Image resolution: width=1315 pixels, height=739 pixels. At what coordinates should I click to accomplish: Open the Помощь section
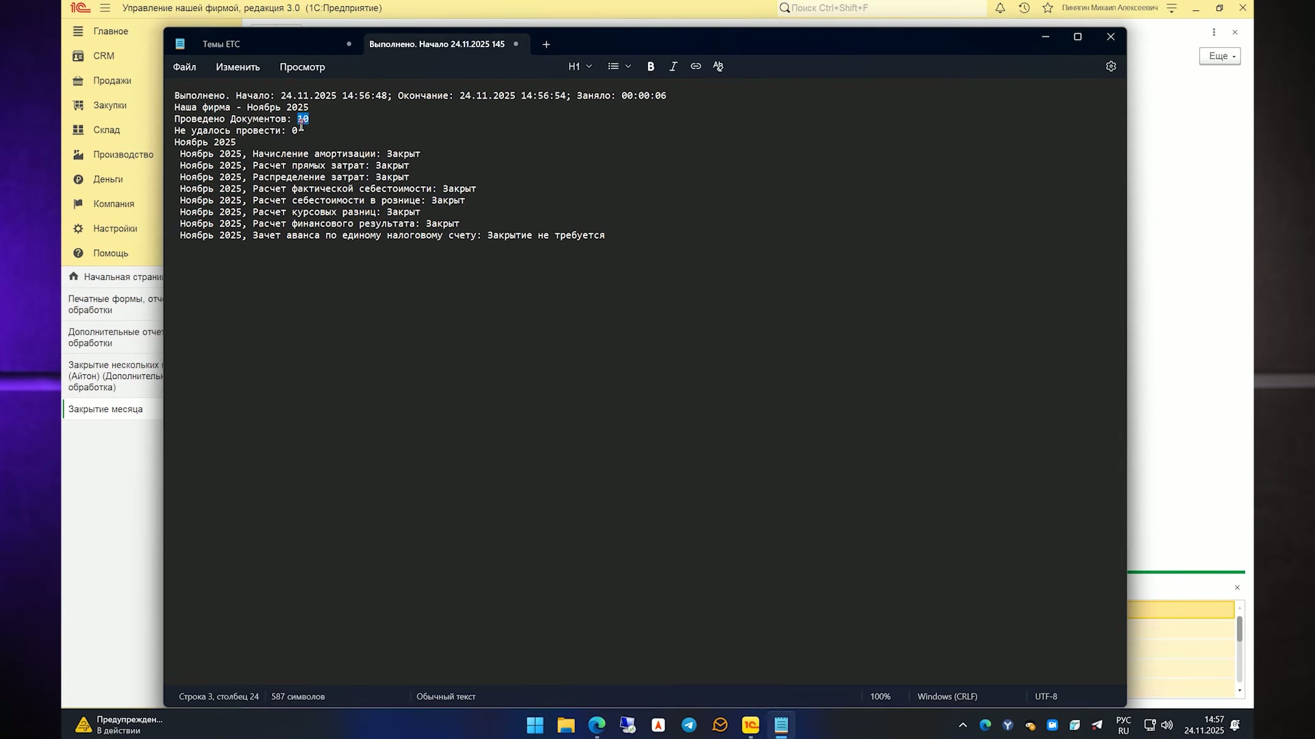(110, 253)
